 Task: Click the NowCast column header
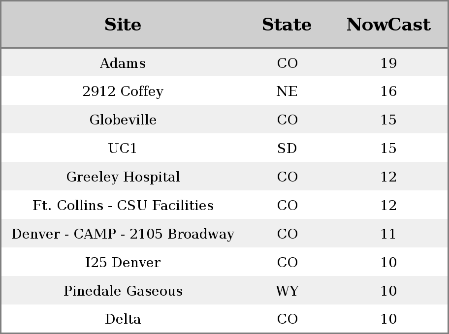(x=388, y=25)
